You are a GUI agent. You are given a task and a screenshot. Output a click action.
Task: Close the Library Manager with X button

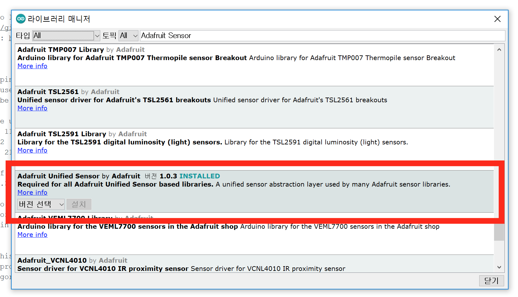(x=498, y=19)
